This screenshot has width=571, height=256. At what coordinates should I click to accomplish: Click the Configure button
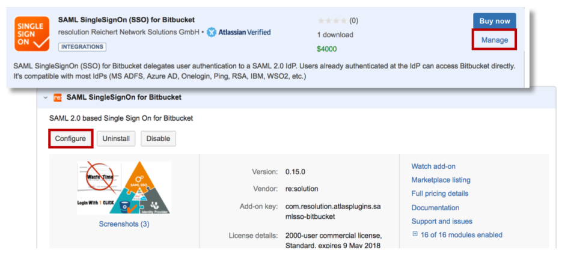(x=71, y=139)
